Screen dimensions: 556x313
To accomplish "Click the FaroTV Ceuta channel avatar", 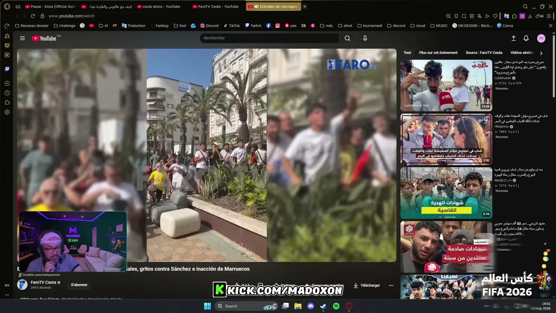I will pyautogui.click(x=22, y=285).
